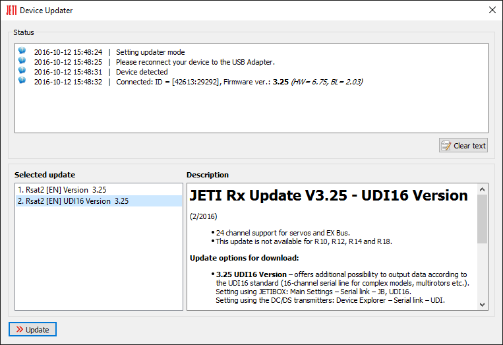Close the Device Updater window
This screenshot has height=345, width=503.
492,11
